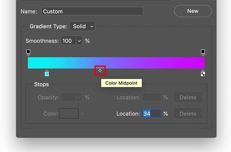231x152 pixels.
Task: Open the Gradient Type dropdown
Action: click(82, 26)
